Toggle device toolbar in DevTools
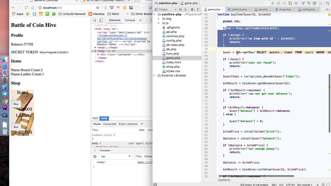Viewport: 331px width, 186px height. click(101, 20)
